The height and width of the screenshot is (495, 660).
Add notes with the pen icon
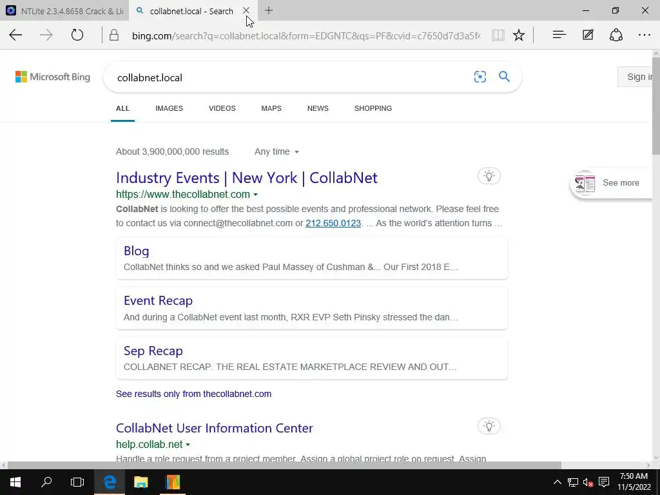tap(588, 35)
